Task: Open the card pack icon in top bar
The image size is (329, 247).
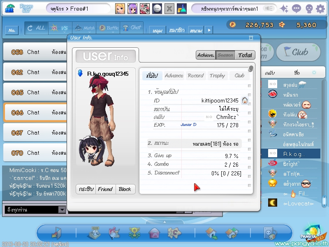Action: click(145, 9)
